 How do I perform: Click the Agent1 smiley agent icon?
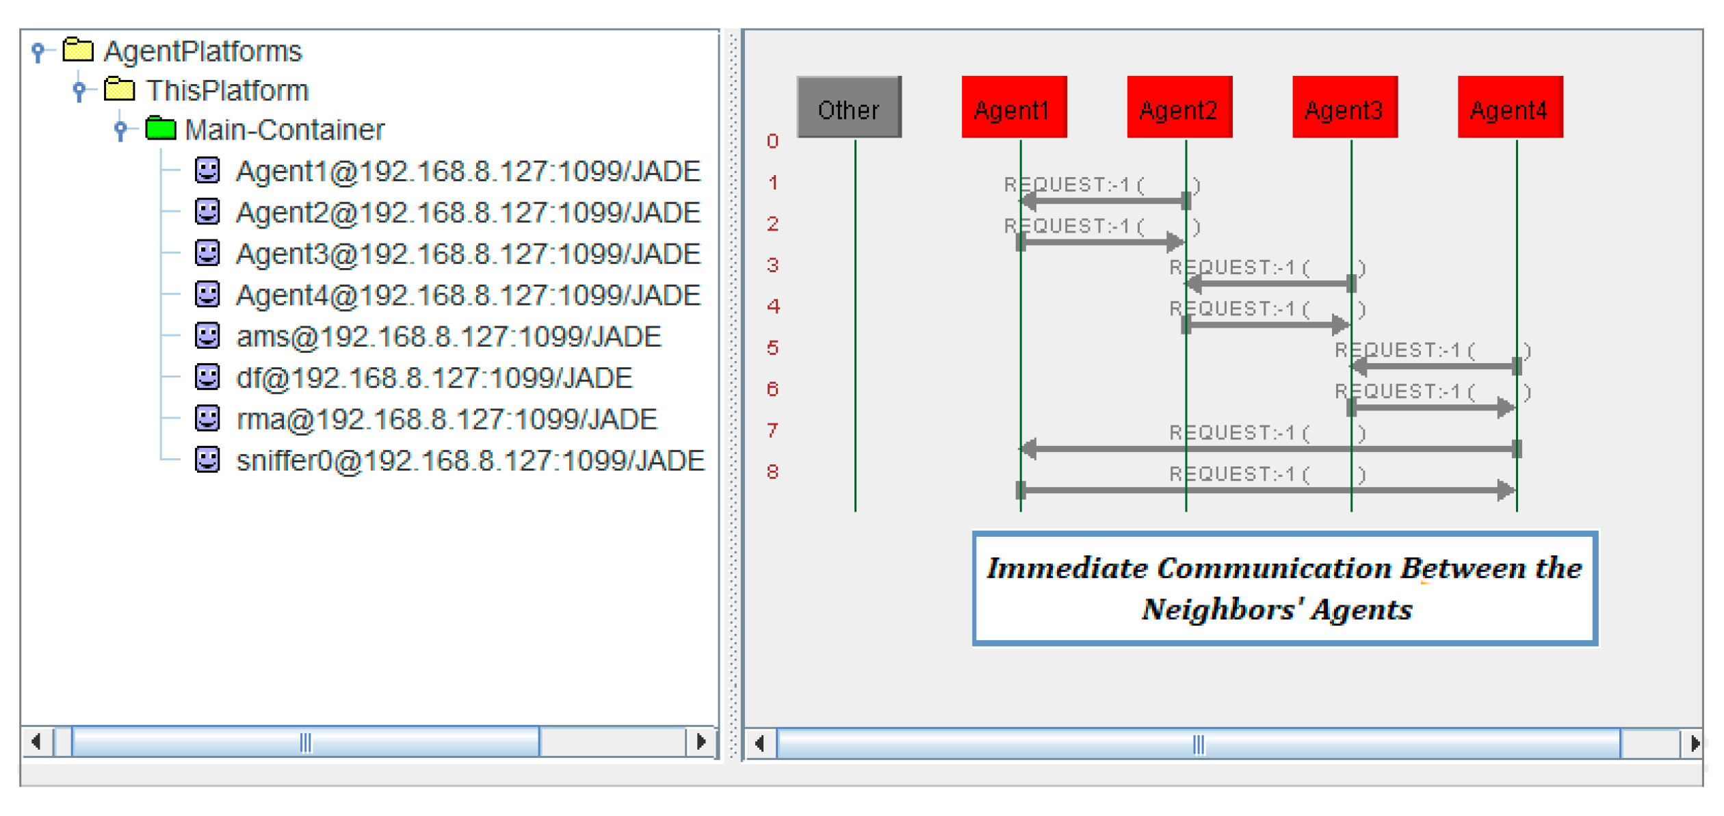(207, 170)
